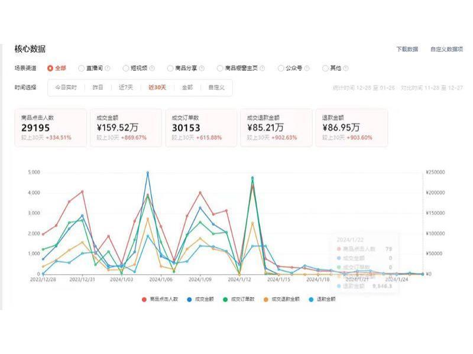The image size is (473, 354).
Task: Open 自定义数据项 settings link
Action: click(446, 49)
